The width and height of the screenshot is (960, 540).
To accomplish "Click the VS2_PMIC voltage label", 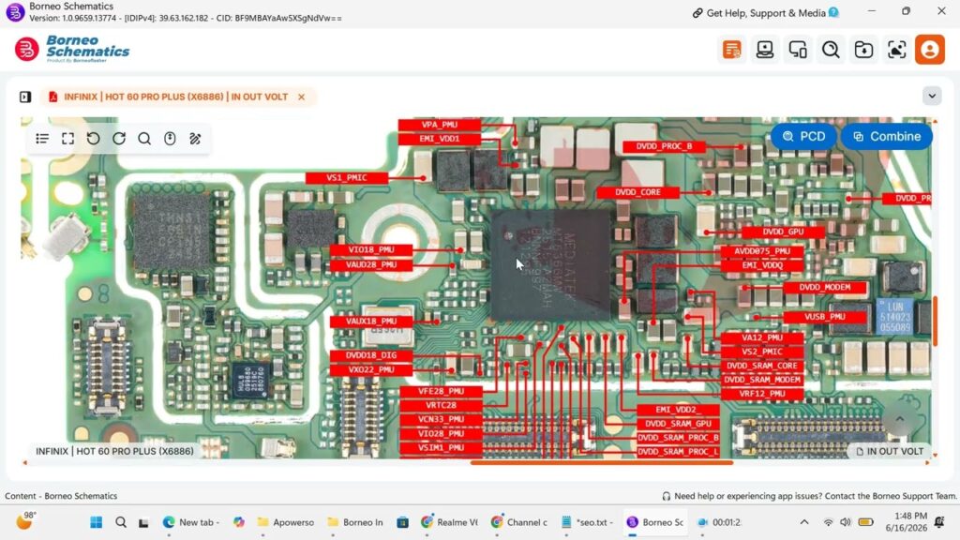I will click(x=762, y=352).
